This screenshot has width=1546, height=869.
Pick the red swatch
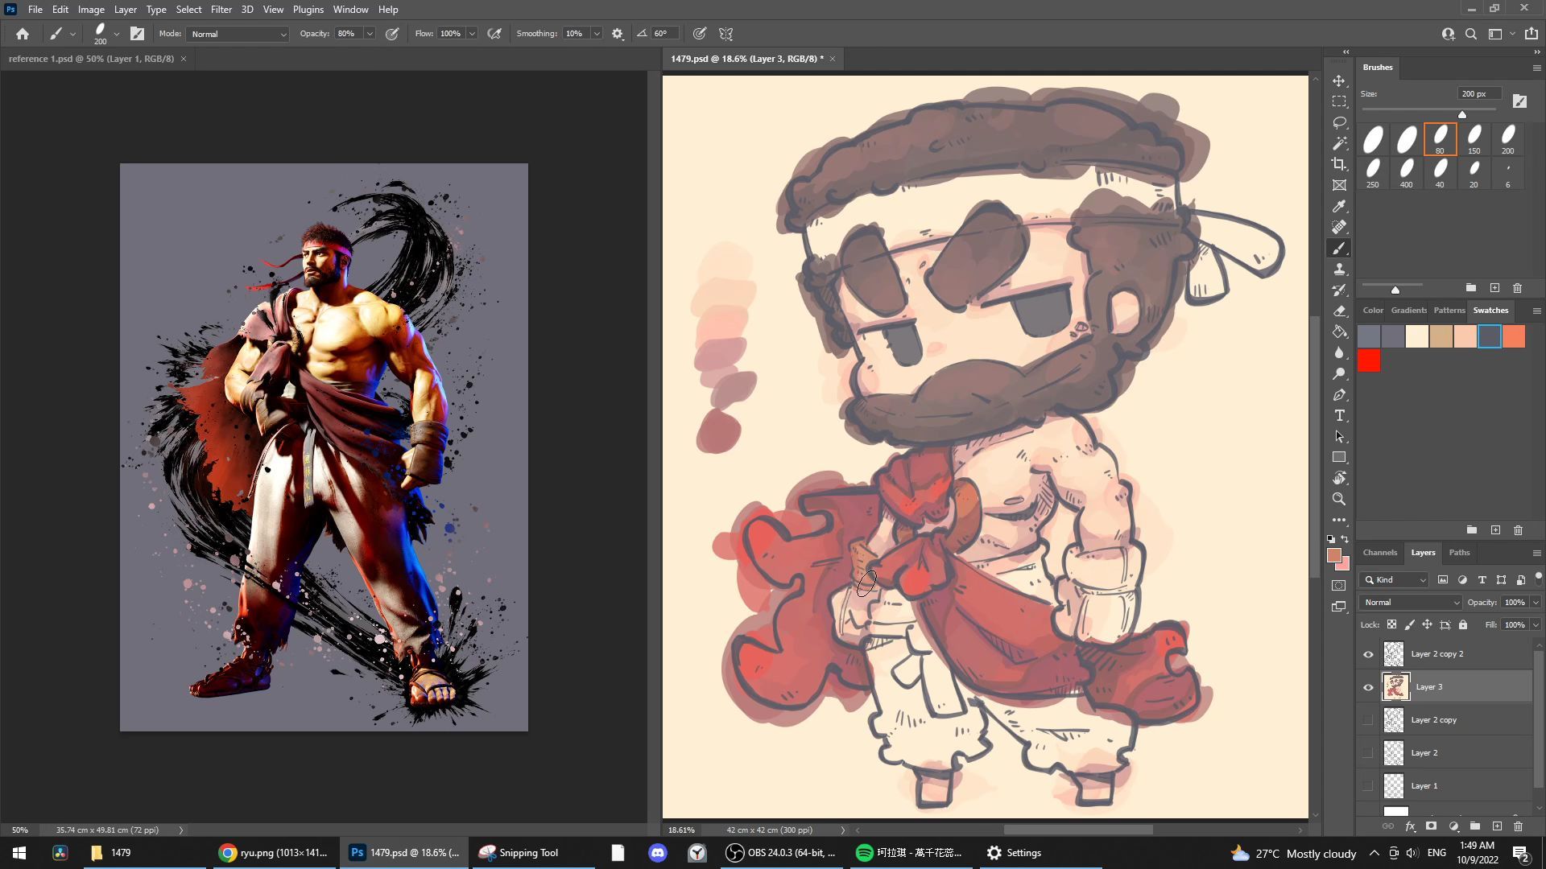coord(1369,361)
